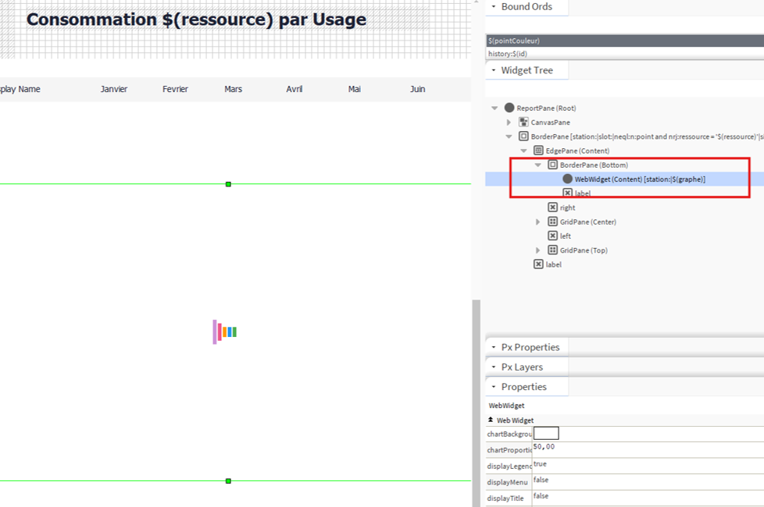
Task: Collapse the Widget Tree panel header
Action: pos(527,70)
